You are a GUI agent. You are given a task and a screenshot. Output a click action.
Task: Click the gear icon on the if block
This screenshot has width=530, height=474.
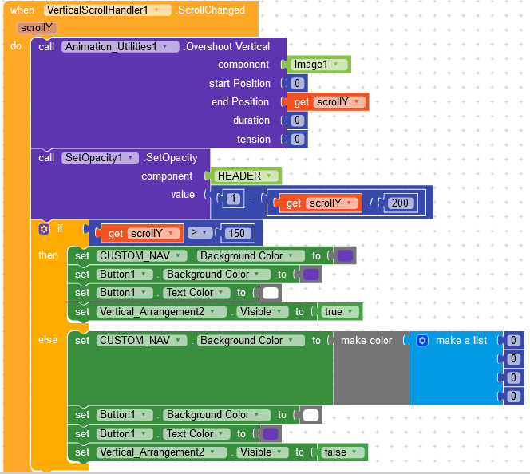[44, 229]
